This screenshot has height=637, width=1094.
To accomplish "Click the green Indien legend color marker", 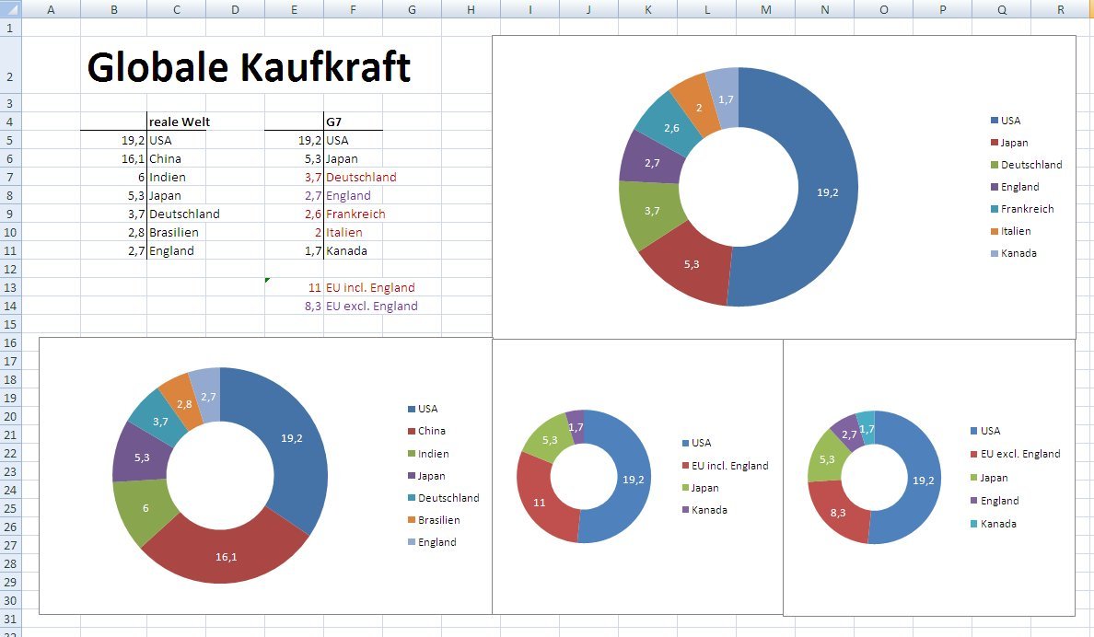I will [411, 454].
